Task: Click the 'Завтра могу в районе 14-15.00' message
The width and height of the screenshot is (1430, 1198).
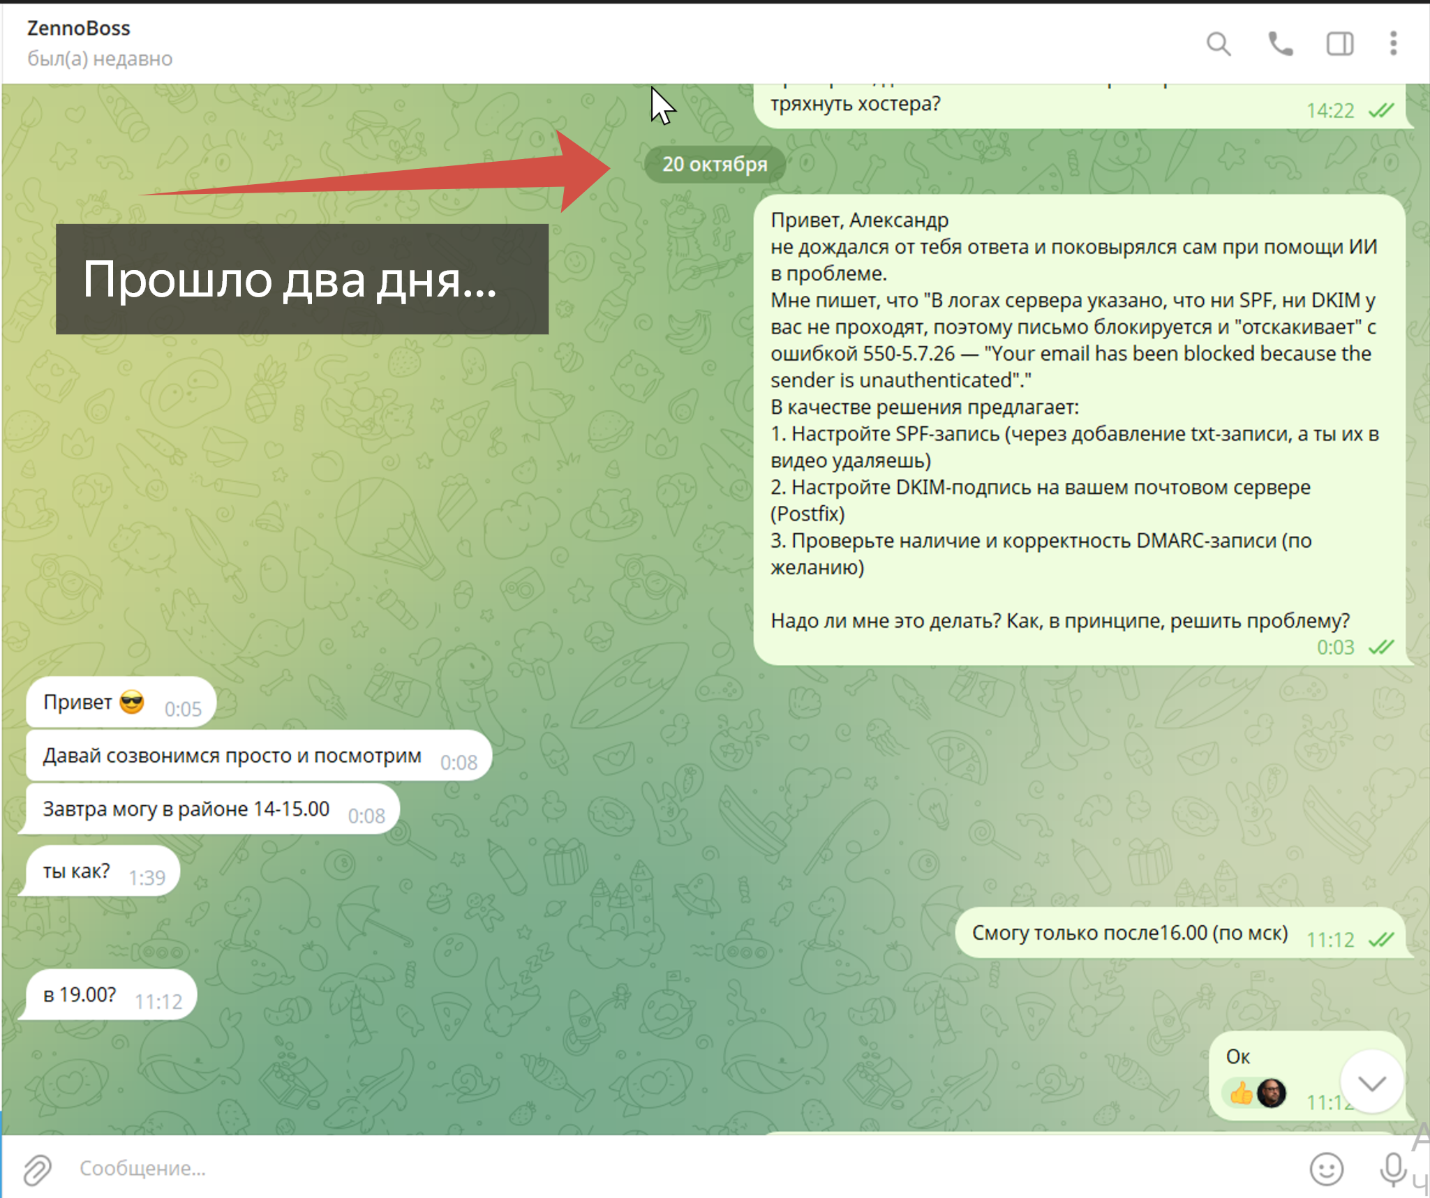Action: coord(186,809)
